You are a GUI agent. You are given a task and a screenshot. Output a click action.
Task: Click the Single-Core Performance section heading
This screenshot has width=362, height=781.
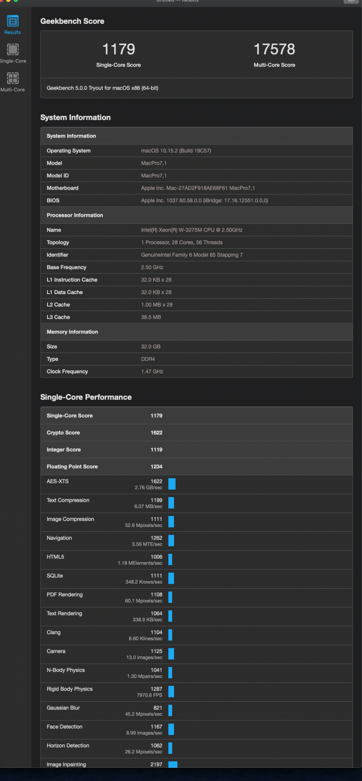(x=86, y=397)
